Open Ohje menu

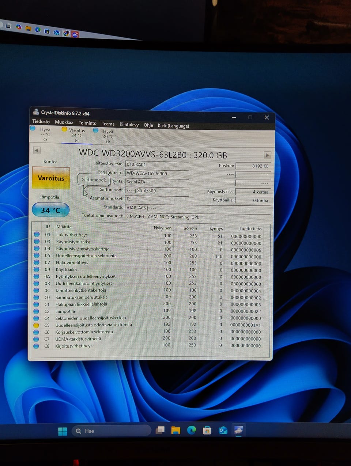(x=148, y=125)
